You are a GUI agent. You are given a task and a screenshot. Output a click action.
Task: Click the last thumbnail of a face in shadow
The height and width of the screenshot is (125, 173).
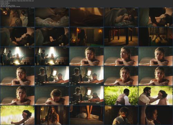click(x=156, y=115)
